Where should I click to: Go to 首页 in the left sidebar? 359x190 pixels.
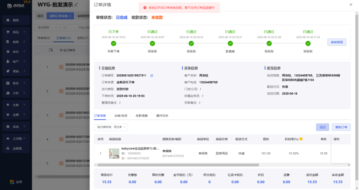[x=15, y=20]
